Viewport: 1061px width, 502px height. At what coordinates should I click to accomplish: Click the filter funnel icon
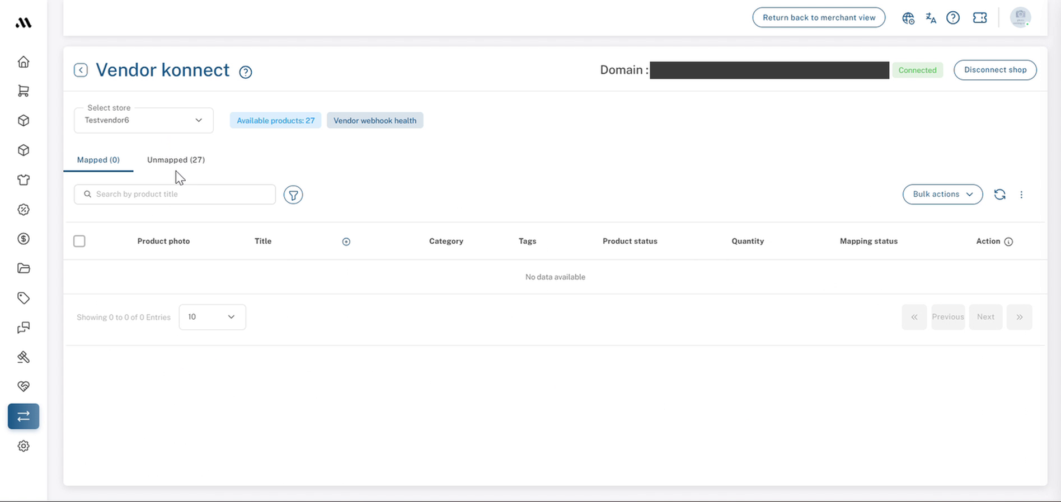pos(293,195)
